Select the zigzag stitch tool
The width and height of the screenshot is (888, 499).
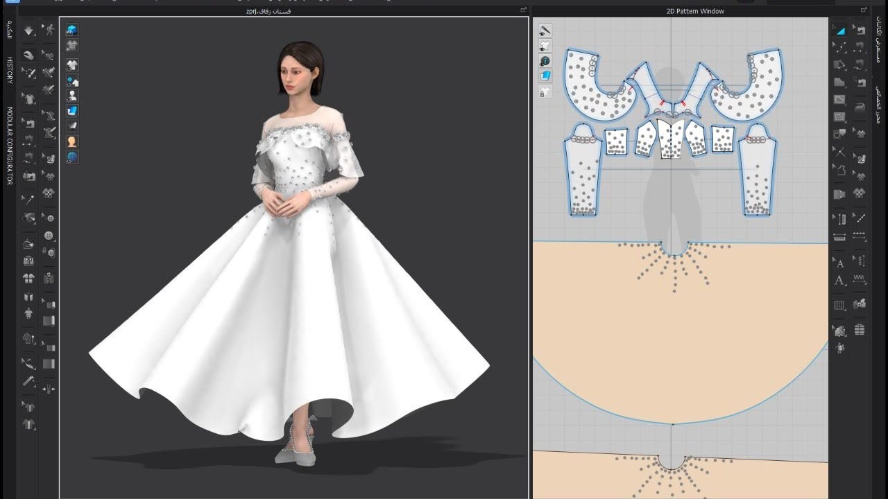(860, 279)
